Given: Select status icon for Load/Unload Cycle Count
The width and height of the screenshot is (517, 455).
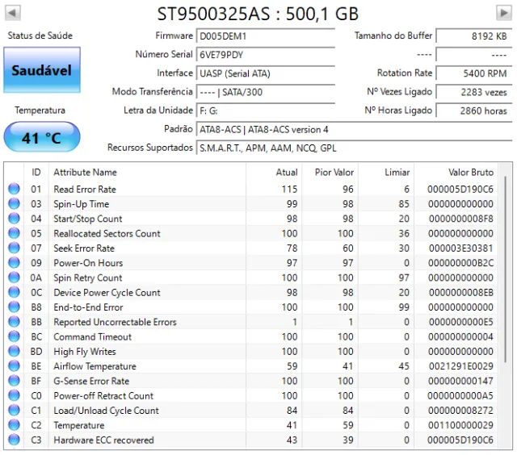Looking at the screenshot, I should [x=14, y=410].
